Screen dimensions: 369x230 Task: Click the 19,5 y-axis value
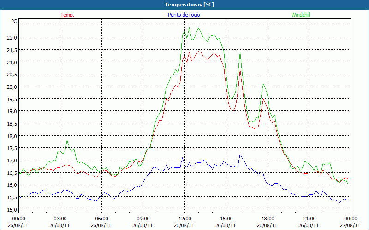pyautogui.click(x=12, y=99)
